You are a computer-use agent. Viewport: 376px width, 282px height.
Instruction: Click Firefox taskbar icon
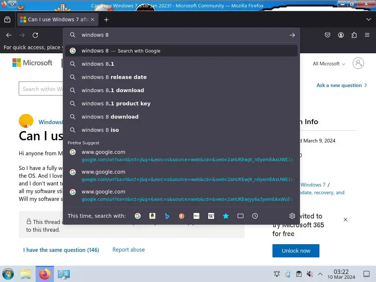[45, 274]
